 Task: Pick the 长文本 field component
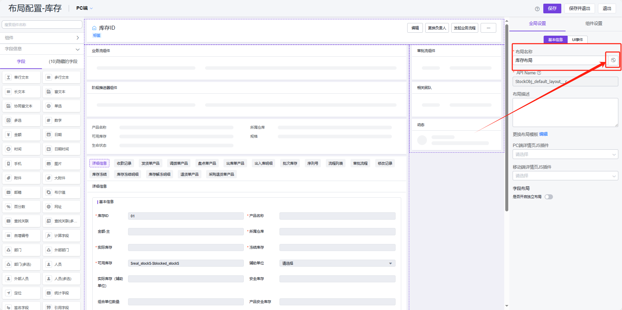(21, 92)
